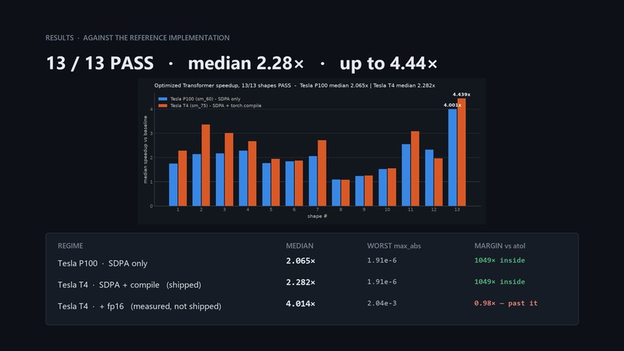Click '1049× inside' in the Tesla P100 row

(x=499, y=260)
